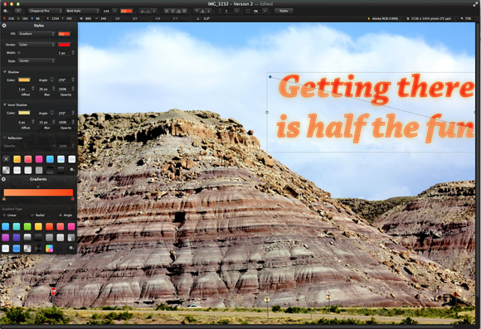Choose the pink style preset
481x329 pixels.
tap(39, 159)
